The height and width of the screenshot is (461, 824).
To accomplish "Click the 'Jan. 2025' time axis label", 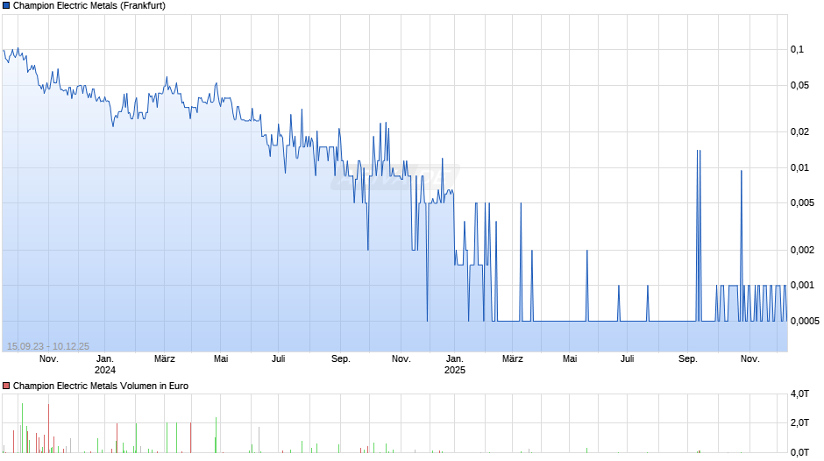I will 455,365.
